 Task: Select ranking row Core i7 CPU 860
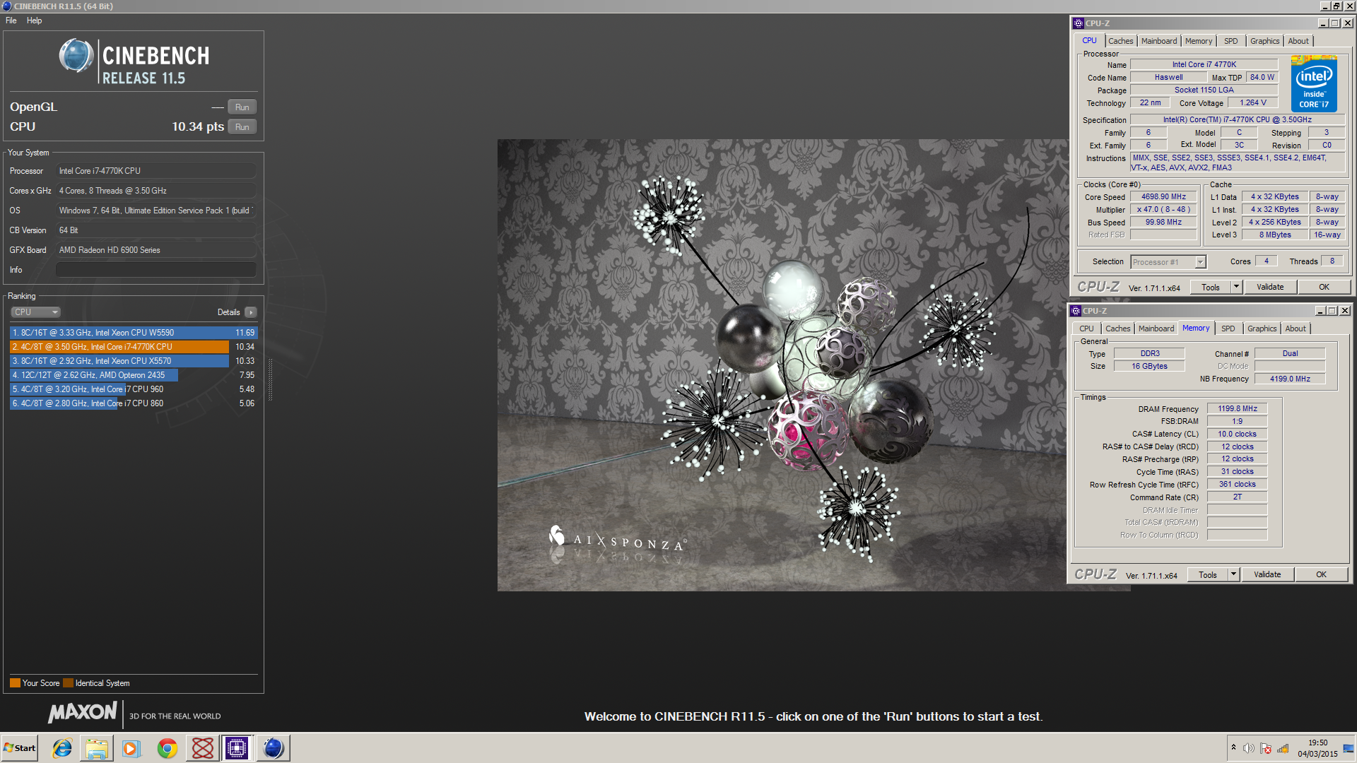click(x=134, y=403)
